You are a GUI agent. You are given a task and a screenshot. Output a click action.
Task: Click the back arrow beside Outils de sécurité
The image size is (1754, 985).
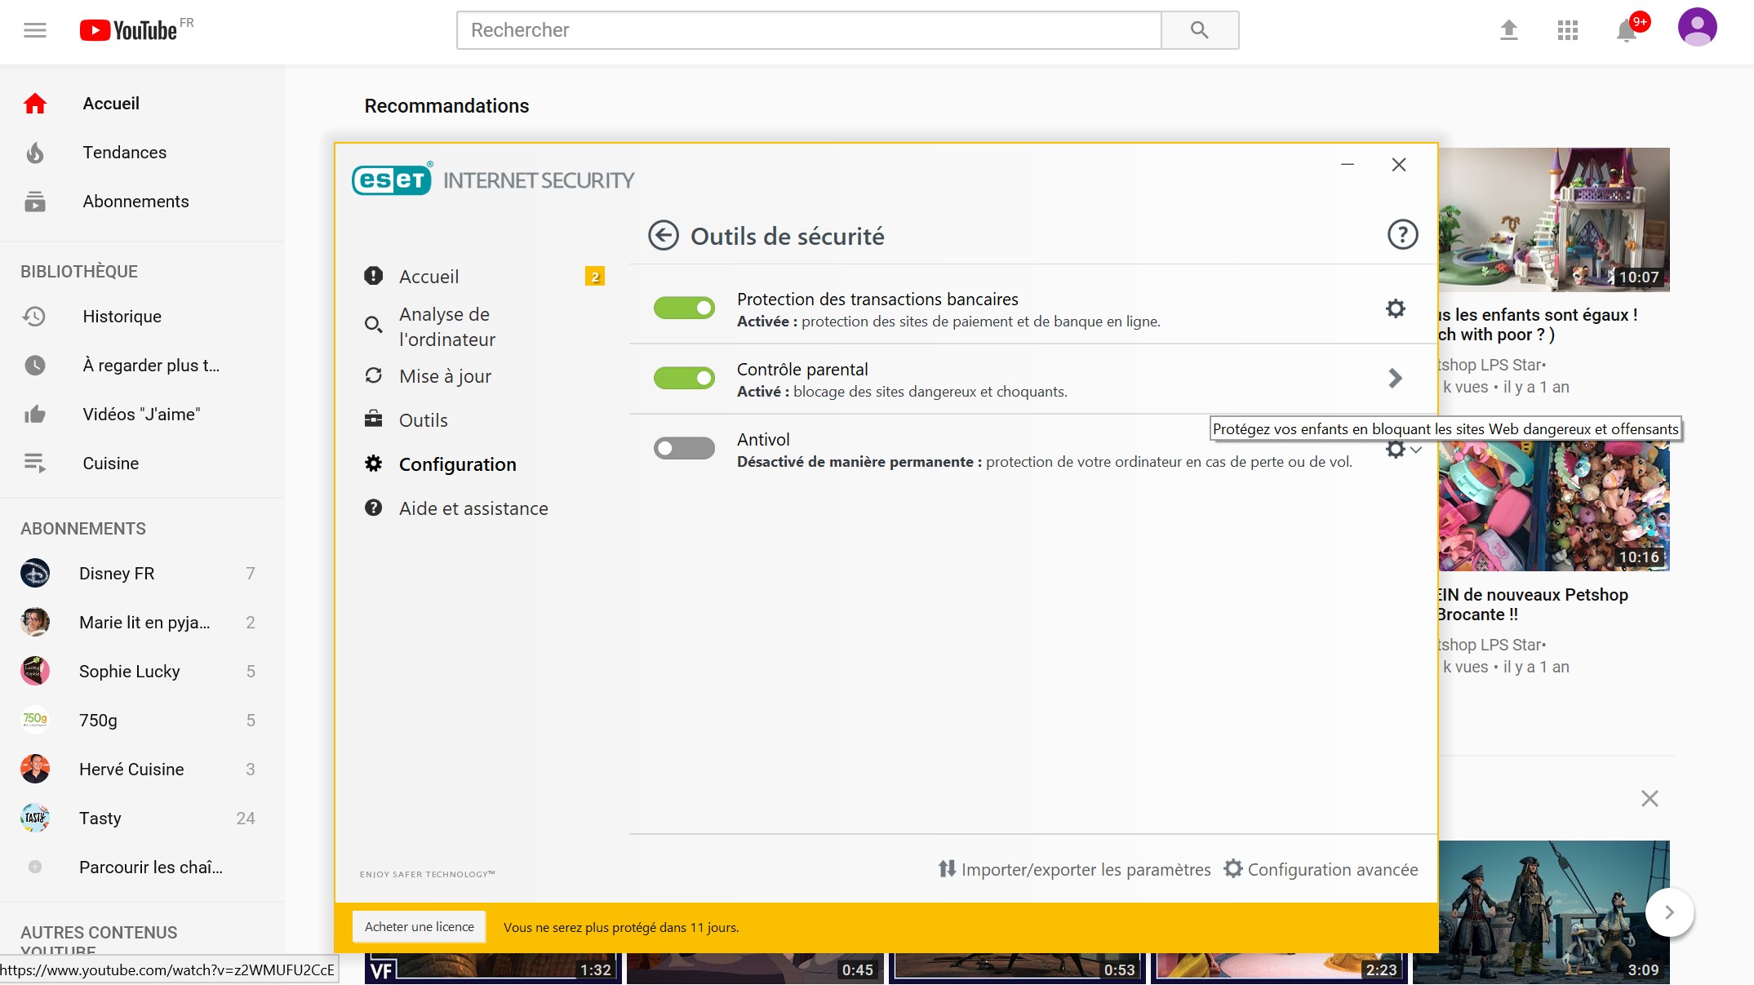click(663, 236)
